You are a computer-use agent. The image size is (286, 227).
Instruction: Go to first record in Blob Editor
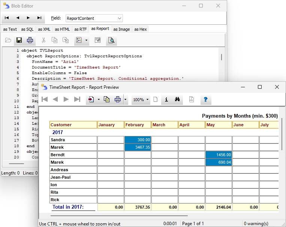tap(7, 18)
